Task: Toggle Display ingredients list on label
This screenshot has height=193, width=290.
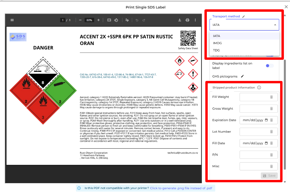Action: [269, 66]
